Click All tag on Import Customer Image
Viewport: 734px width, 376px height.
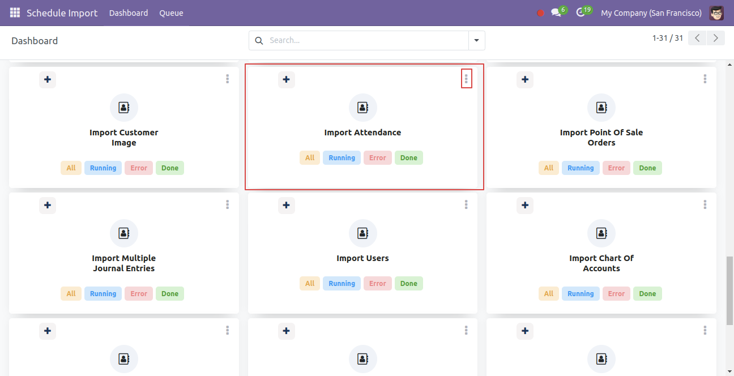[71, 168]
